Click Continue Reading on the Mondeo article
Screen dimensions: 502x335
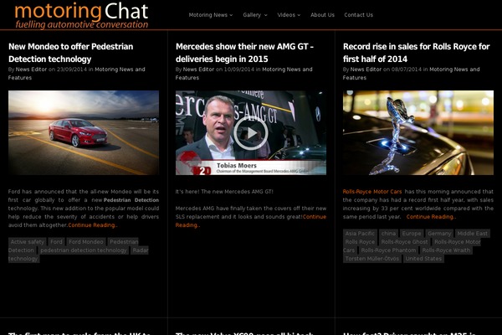coord(93,225)
